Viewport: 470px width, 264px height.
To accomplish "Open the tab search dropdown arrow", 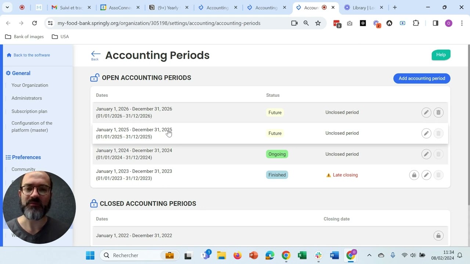I will 7,7.
